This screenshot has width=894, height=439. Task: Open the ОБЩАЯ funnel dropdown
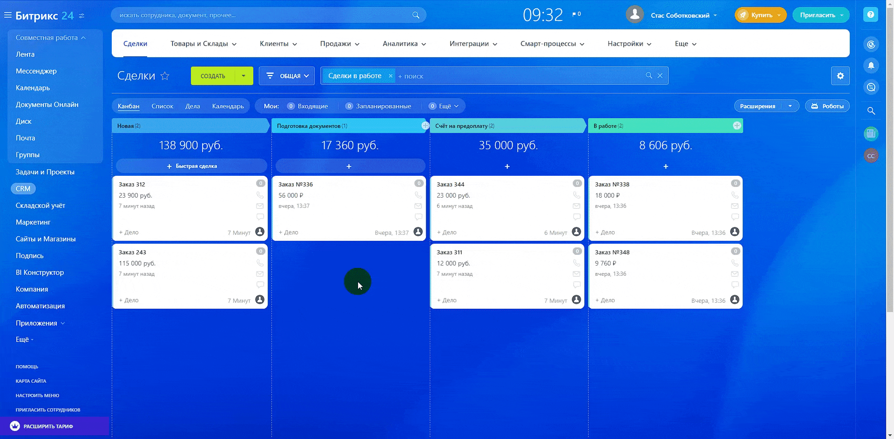pyautogui.click(x=287, y=76)
